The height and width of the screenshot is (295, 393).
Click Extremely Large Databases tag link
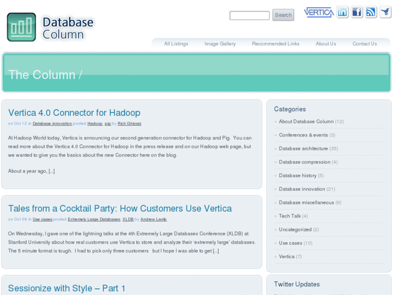(x=94, y=219)
